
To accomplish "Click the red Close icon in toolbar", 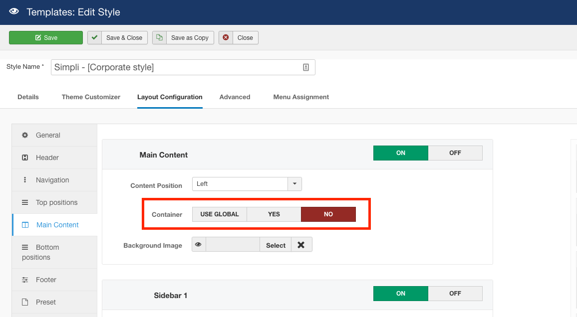I will click(226, 37).
